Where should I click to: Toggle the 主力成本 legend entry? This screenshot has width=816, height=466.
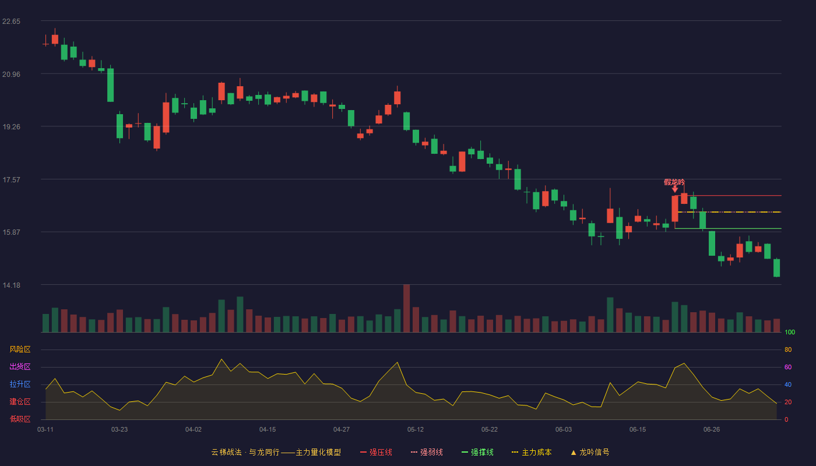tap(532, 452)
